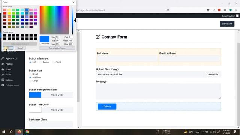Click the Users person icon
The height and width of the screenshot is (135, 240).
point(3,69)
